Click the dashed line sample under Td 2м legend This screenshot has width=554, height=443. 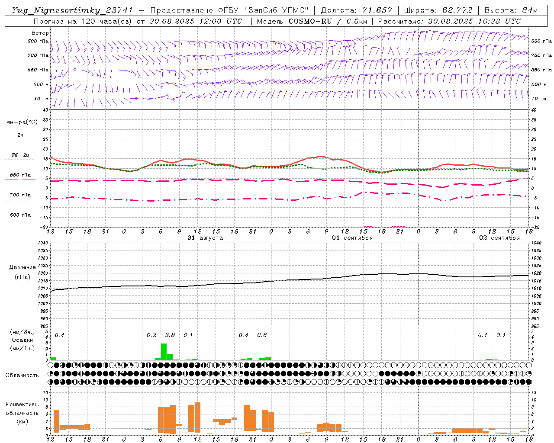(x=19, y=160)
